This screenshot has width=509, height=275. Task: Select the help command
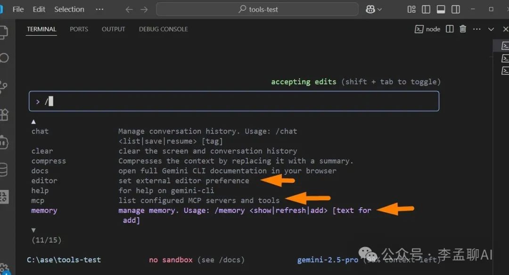pos(40,190)
